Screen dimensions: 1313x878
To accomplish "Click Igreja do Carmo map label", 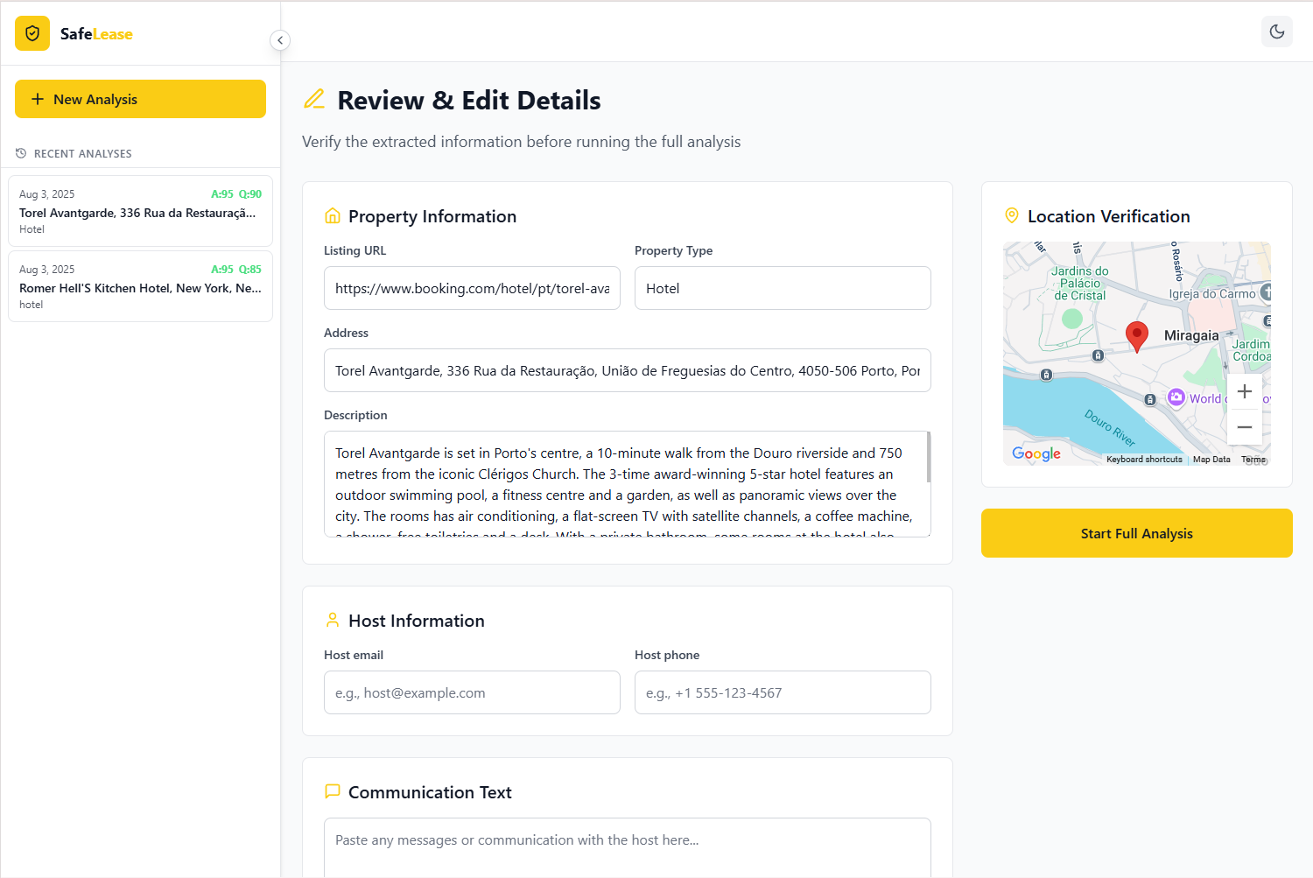I will coord(1212,294).
